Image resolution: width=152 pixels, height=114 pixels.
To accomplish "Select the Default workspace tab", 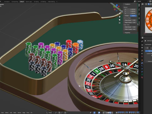I will point(22,2).
